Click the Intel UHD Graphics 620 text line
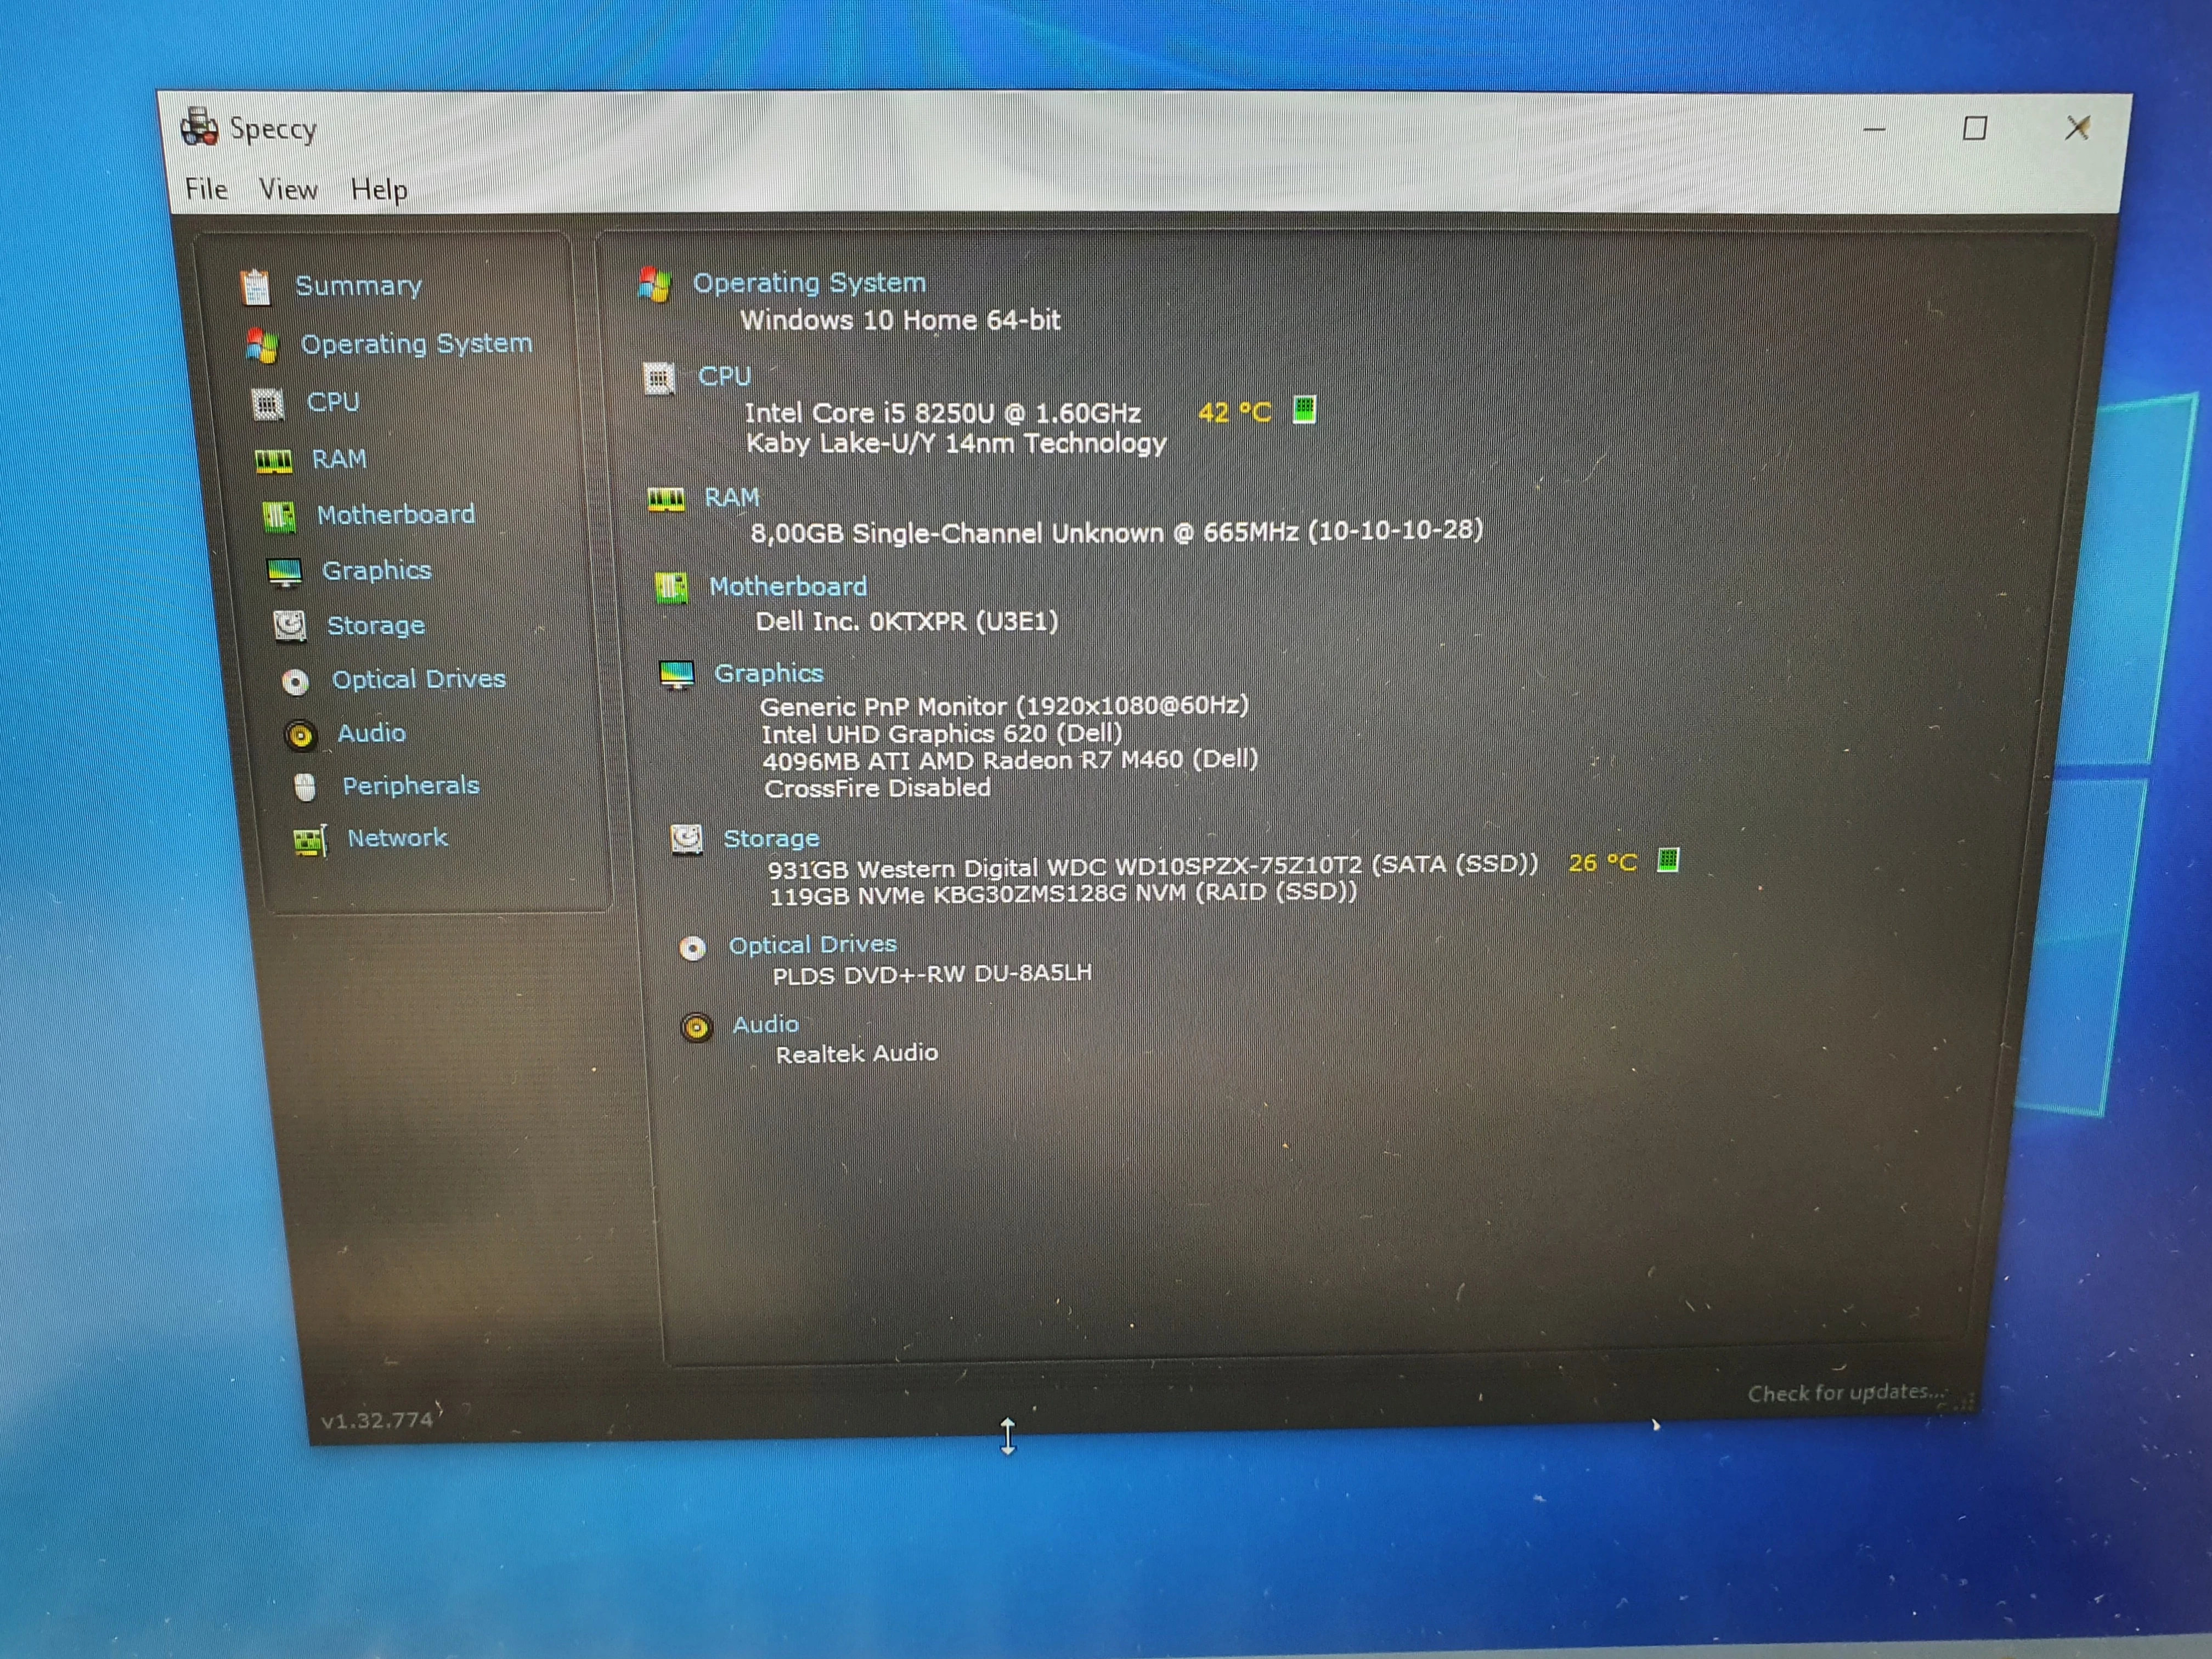The height and width of the screenshot is (1659, 2212). 942,734
